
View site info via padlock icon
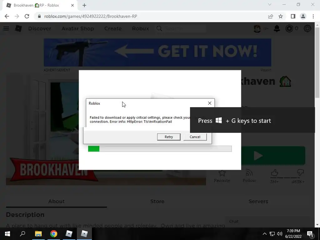click(x=39, y=16)
